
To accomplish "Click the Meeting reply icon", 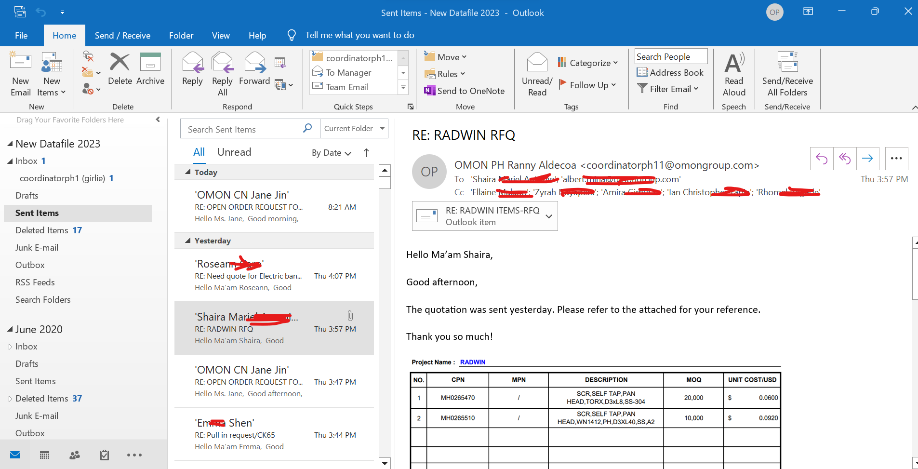I will (x=280, y=62).
